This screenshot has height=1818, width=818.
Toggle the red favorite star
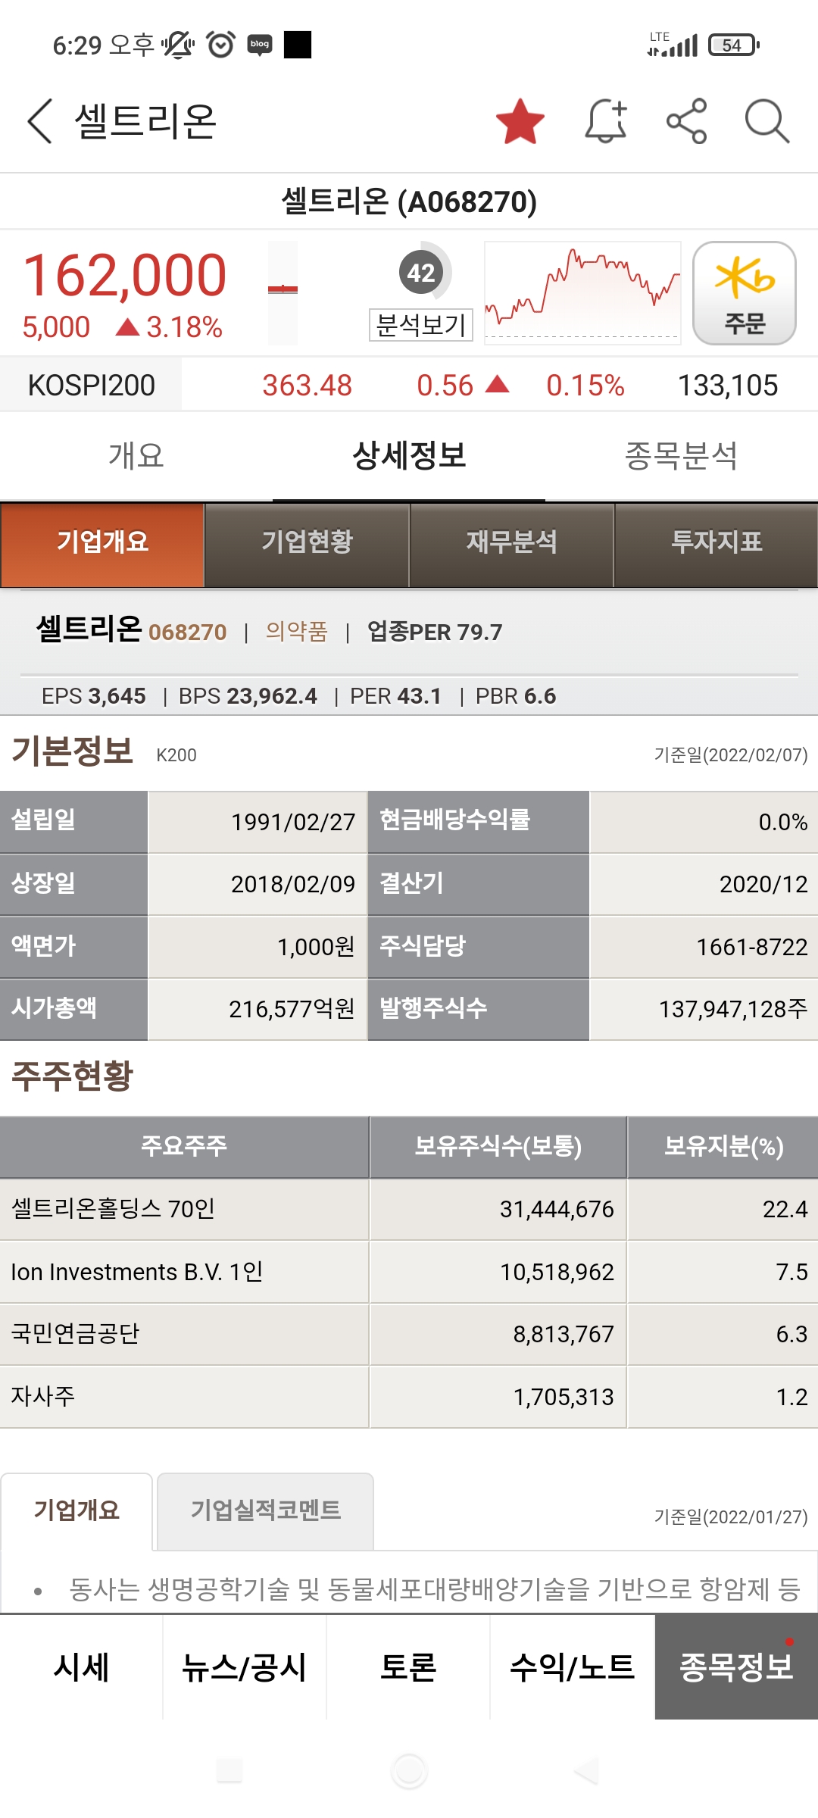click(x=520, y=121)
